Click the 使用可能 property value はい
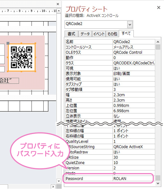This screenshot has height=192, width=164. click(x=134, y=79)
